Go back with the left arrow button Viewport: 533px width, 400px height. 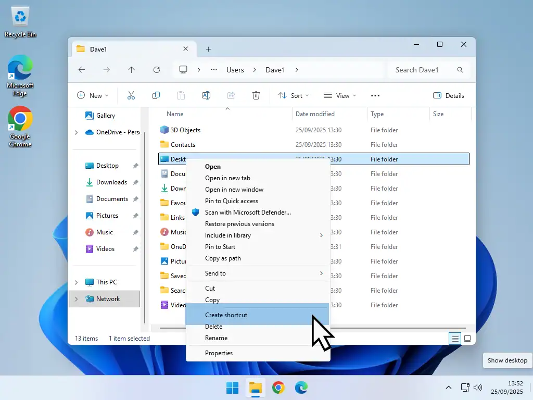pos(82,70)
